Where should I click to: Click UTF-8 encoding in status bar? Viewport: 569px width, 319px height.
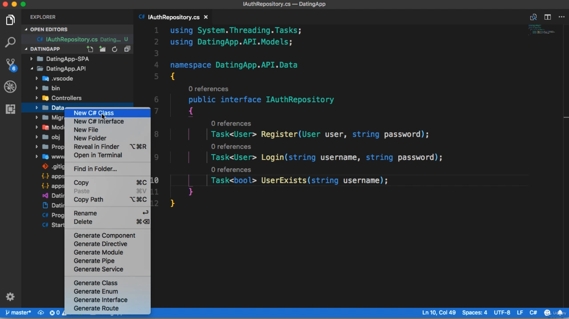click(502, 313)
